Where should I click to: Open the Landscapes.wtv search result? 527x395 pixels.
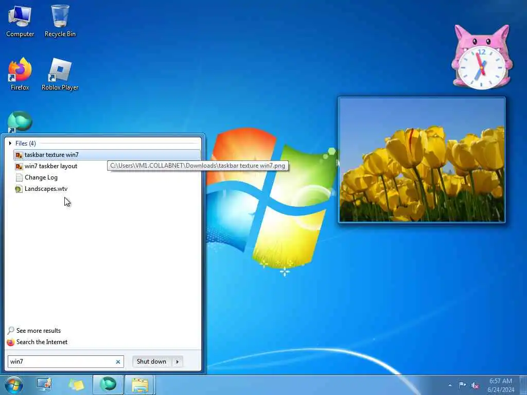click(107, 189)
